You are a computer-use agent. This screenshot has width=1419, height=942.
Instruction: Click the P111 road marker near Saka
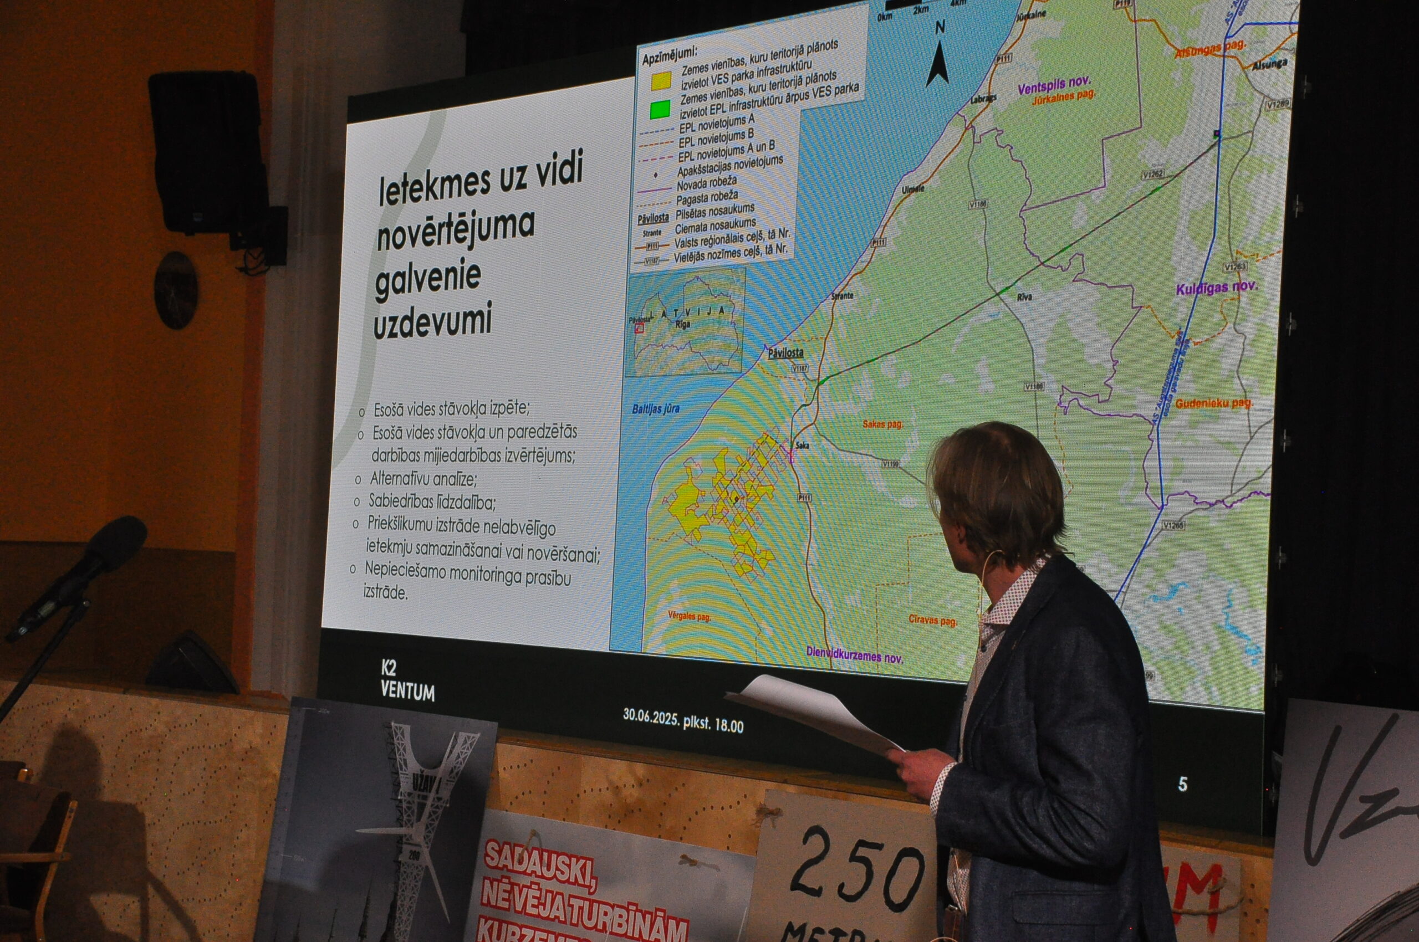(x=805, y=498)
